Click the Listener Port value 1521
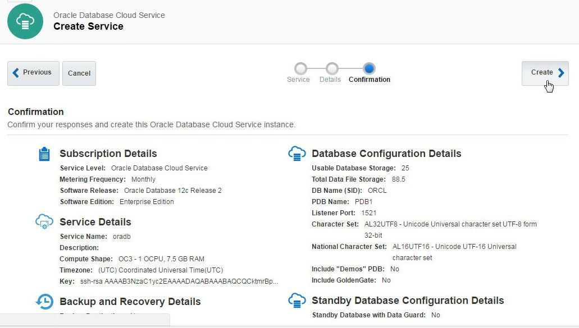Viewport: 579px width, 328px height. 368,213
